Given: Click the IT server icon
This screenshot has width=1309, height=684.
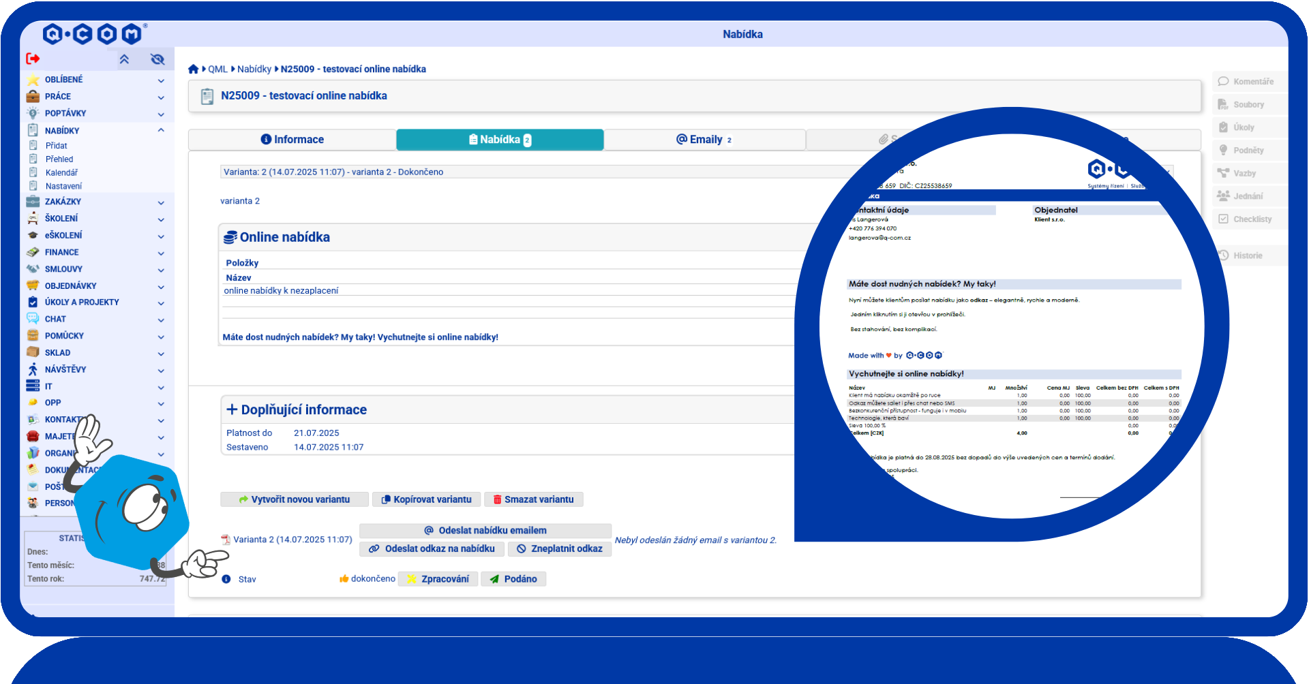Looking at the screenshot, I should [33, 386].
